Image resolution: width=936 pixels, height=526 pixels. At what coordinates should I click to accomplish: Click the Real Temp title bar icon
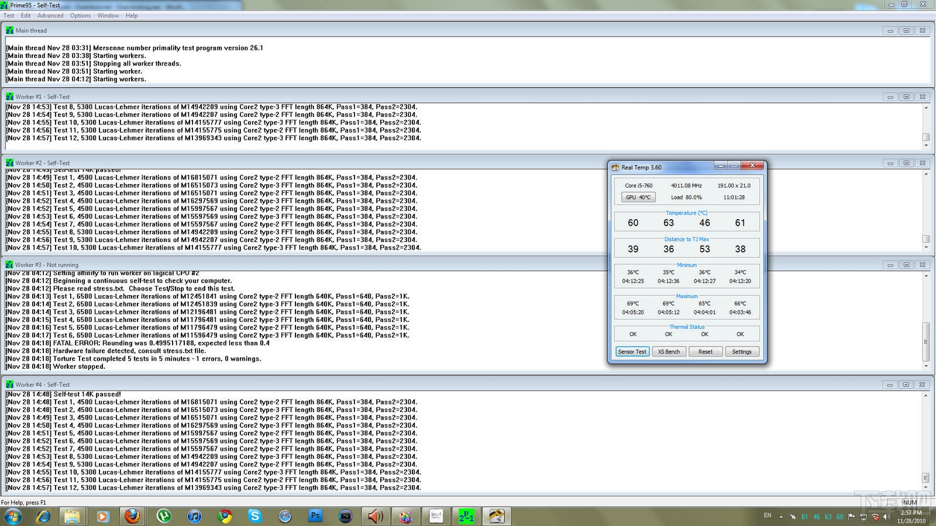click(x=615, y=167)
